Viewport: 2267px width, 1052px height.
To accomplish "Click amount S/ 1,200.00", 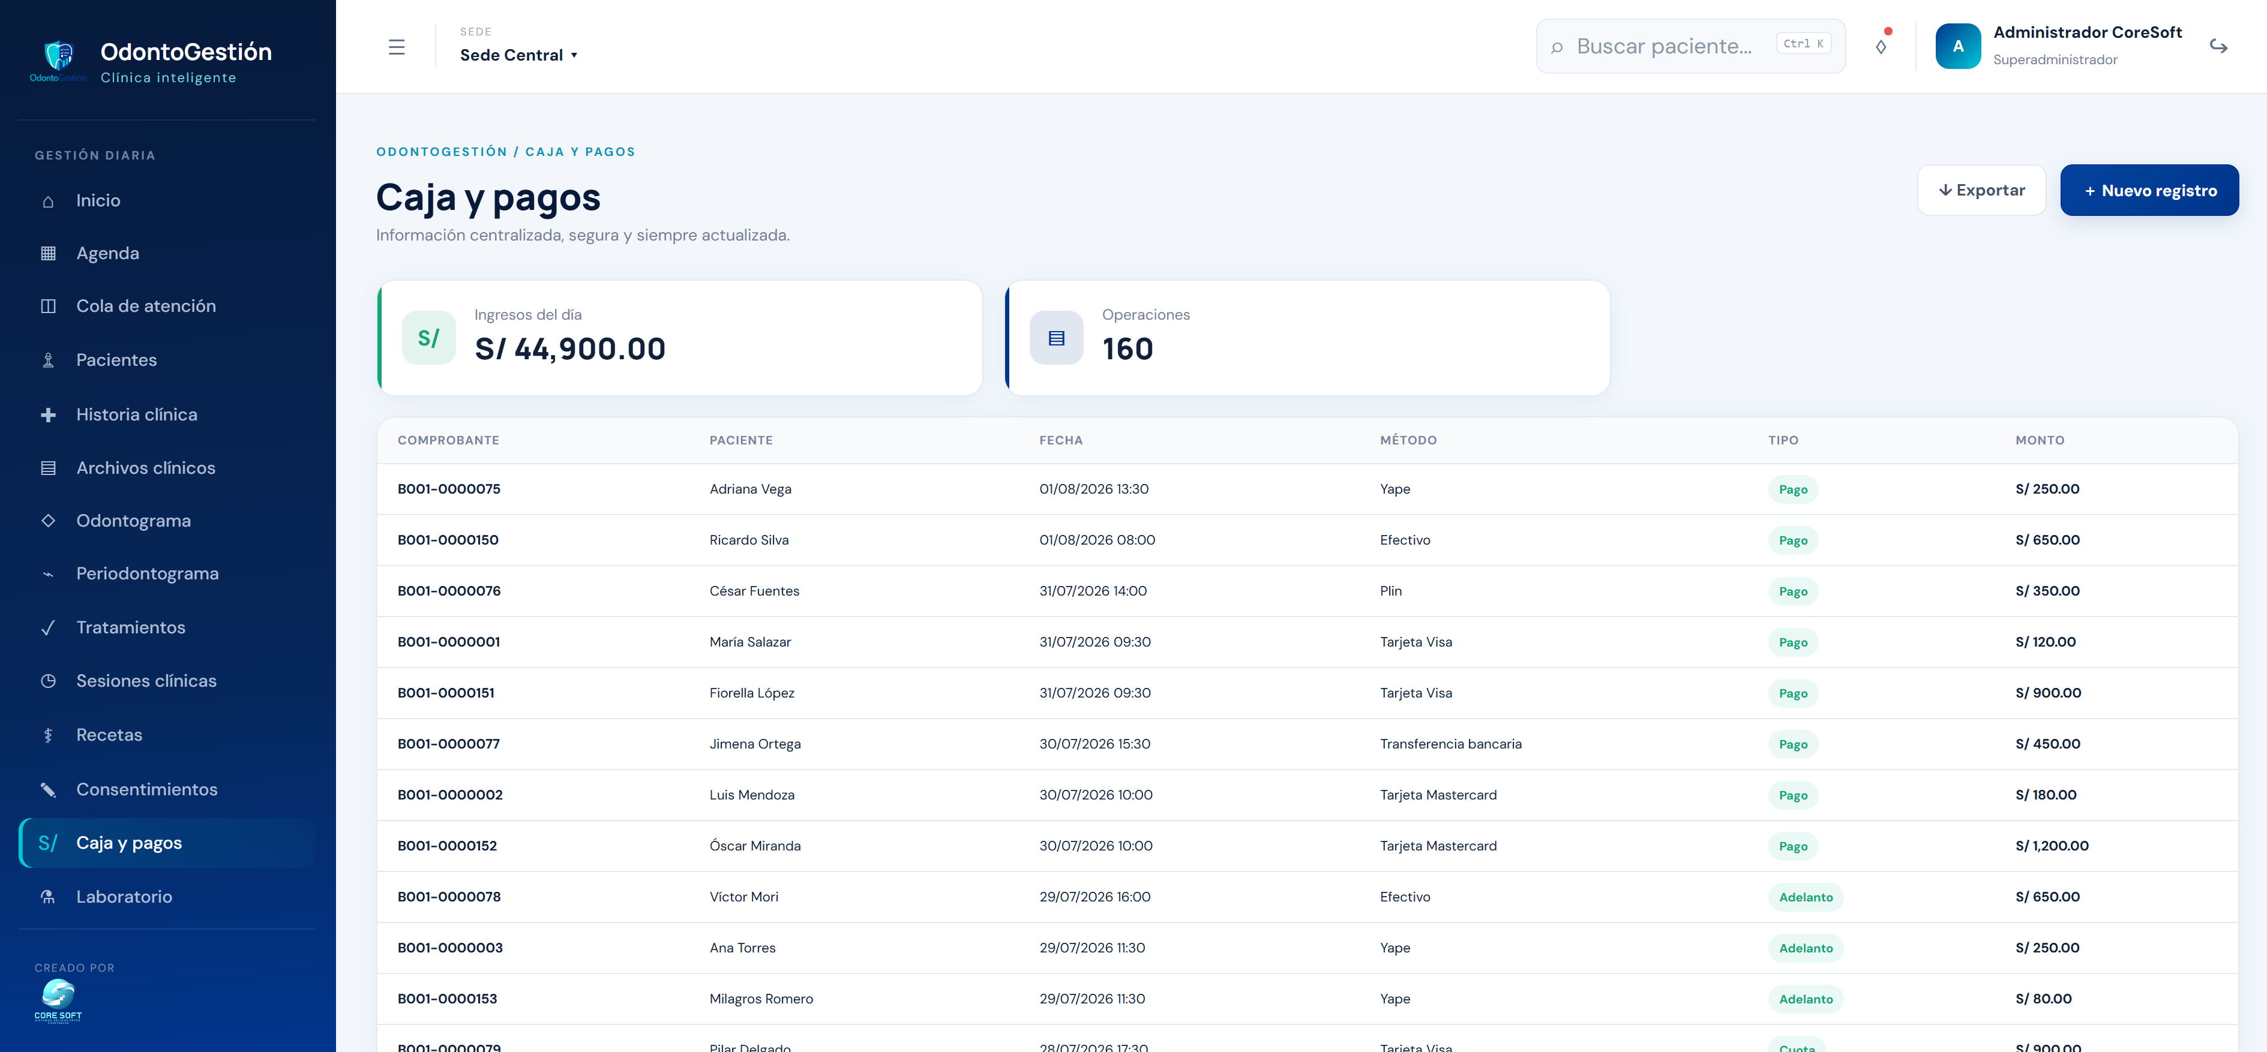I will pyautogui.click(x=2052, y=846).
